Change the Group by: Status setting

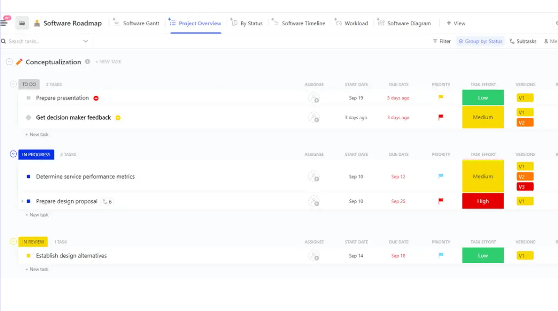pyautogui.click(x=480, y=41)
